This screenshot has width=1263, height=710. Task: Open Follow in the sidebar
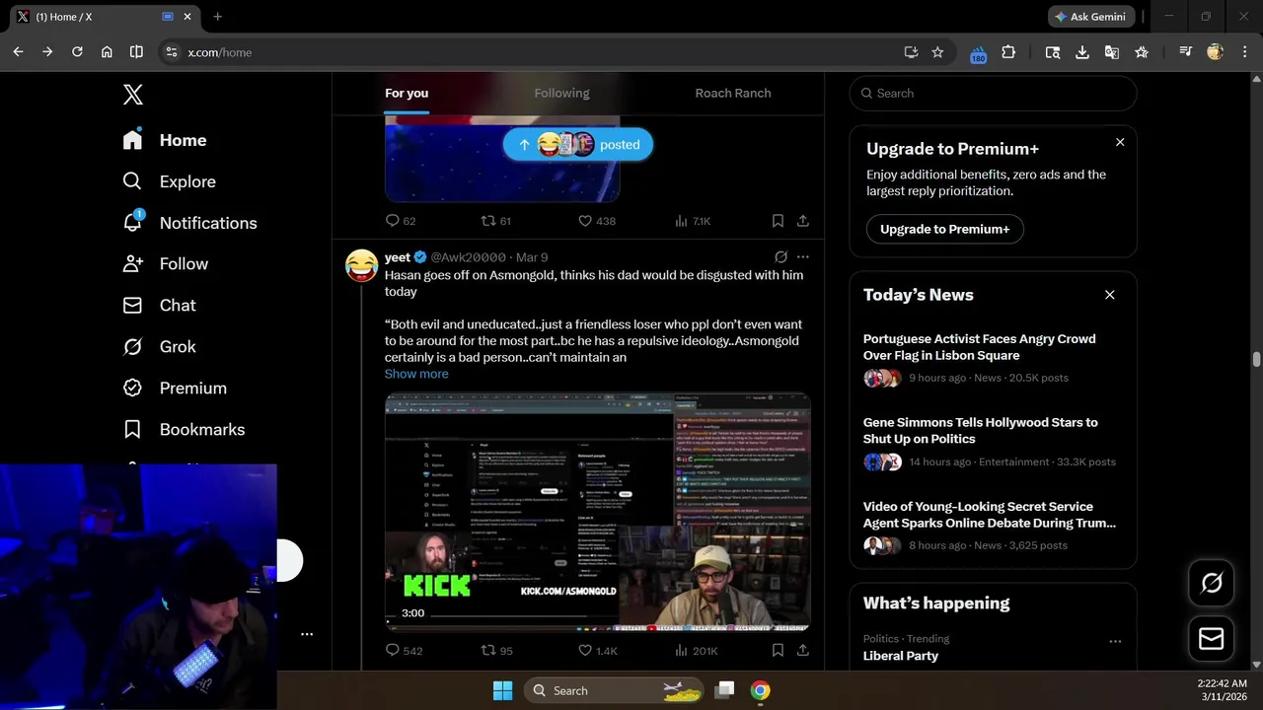coord(165,264)
